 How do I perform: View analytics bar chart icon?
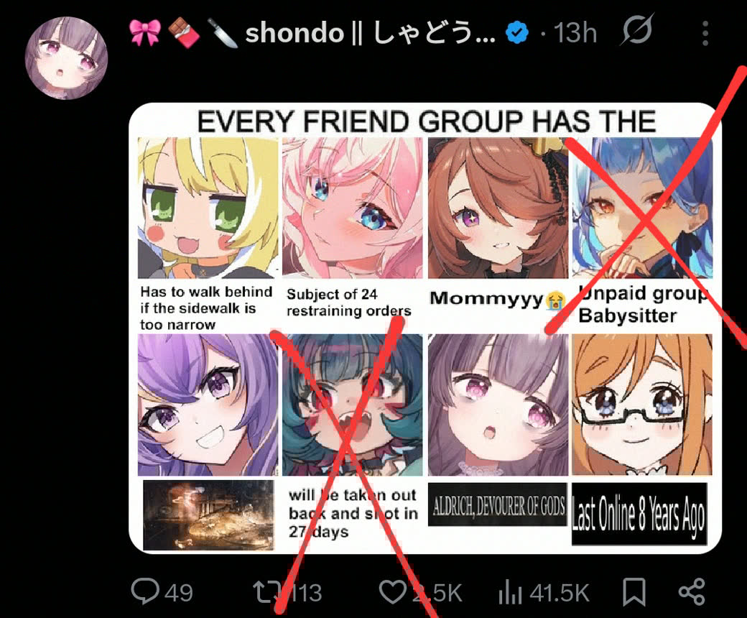510,592
